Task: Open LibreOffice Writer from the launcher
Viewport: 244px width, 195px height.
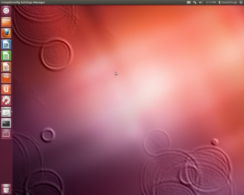Action: tap(6, 44)
